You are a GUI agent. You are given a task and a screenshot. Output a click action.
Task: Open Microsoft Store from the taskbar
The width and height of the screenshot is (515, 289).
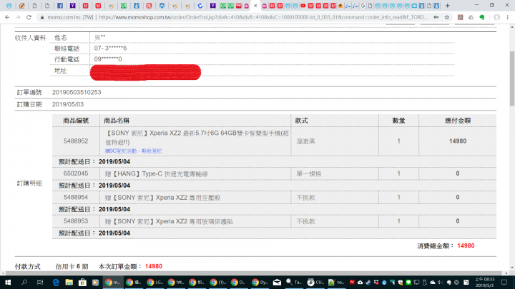(x=82, y=282)
